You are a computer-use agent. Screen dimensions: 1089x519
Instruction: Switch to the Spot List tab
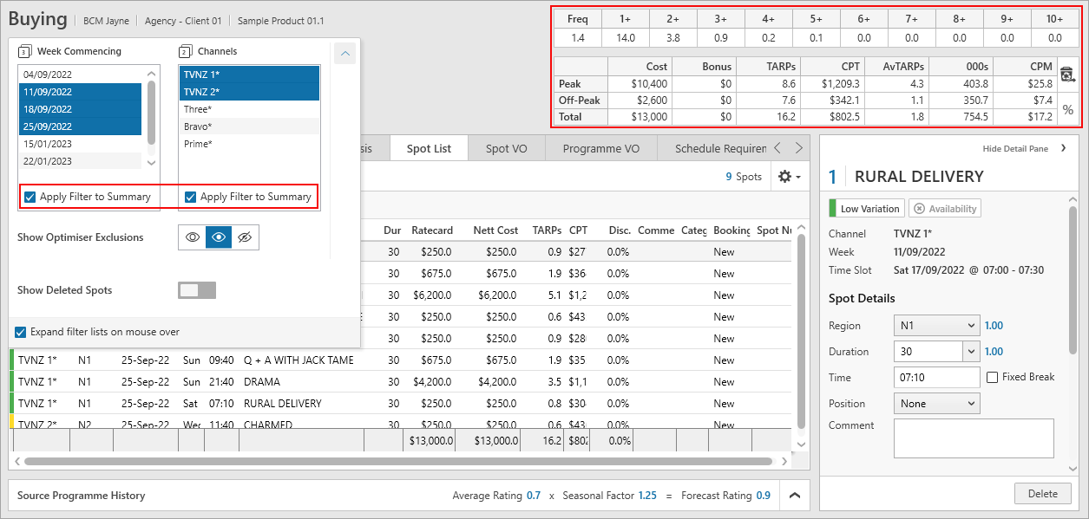tap(429, 148)
